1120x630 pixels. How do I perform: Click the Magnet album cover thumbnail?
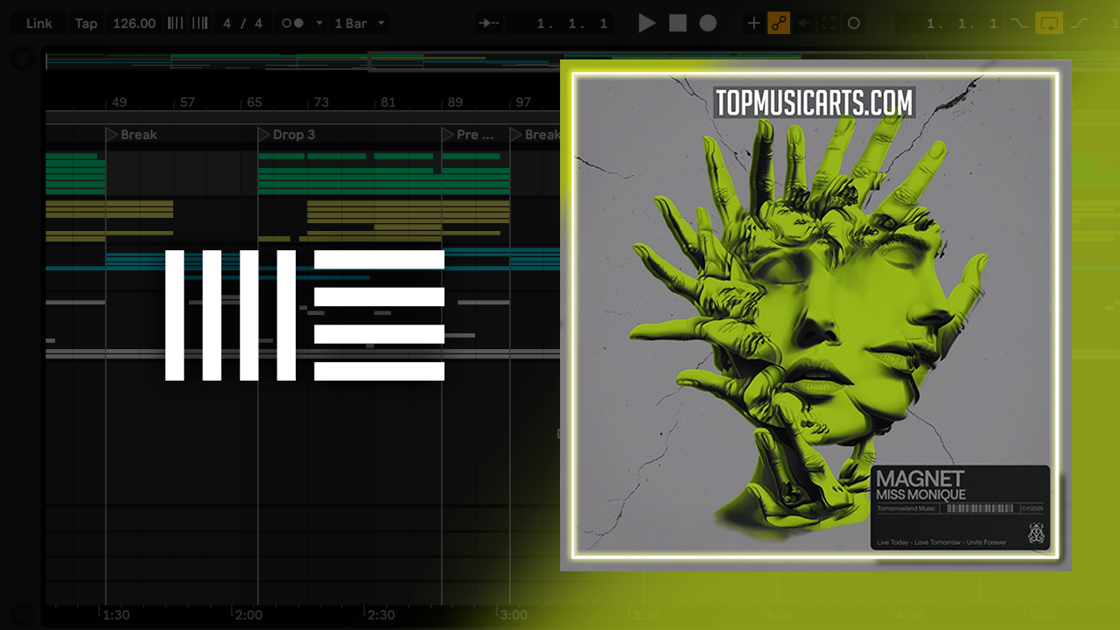[x=815, y=315]
